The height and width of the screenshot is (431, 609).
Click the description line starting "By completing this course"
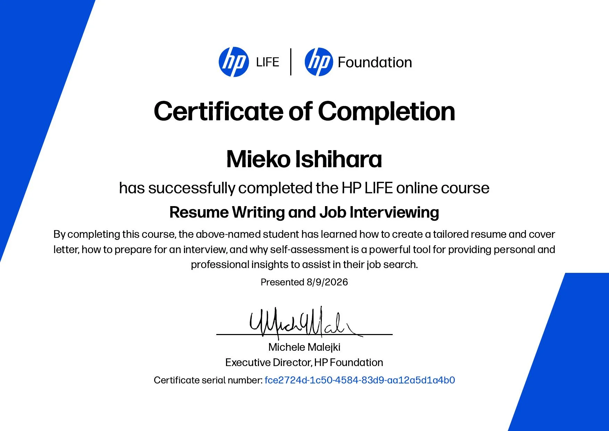pos(304,234)
